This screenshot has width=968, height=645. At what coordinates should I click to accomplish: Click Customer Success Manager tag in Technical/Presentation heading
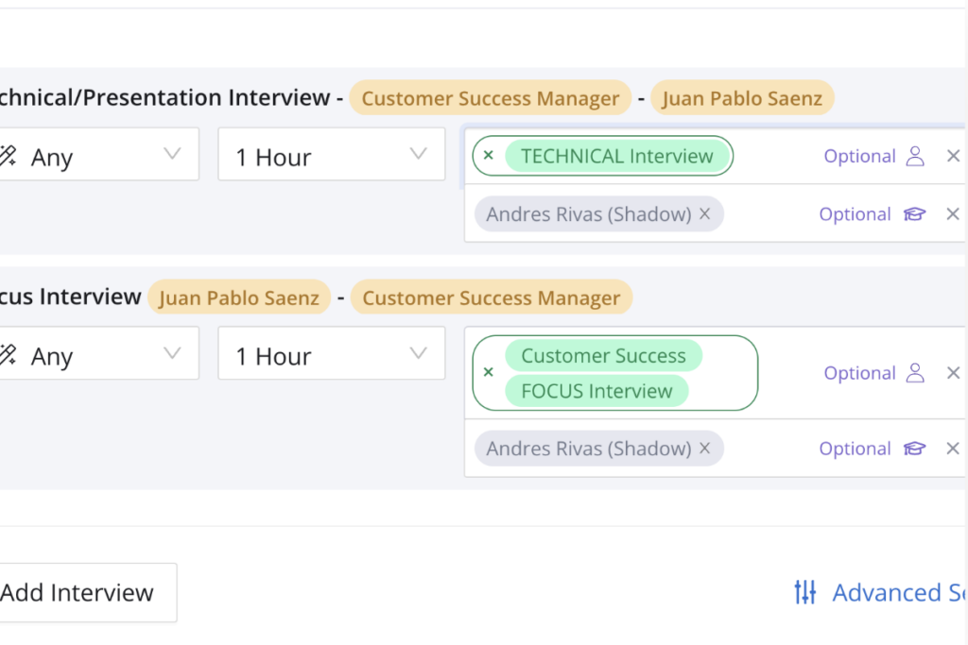(x=491, y=98)
